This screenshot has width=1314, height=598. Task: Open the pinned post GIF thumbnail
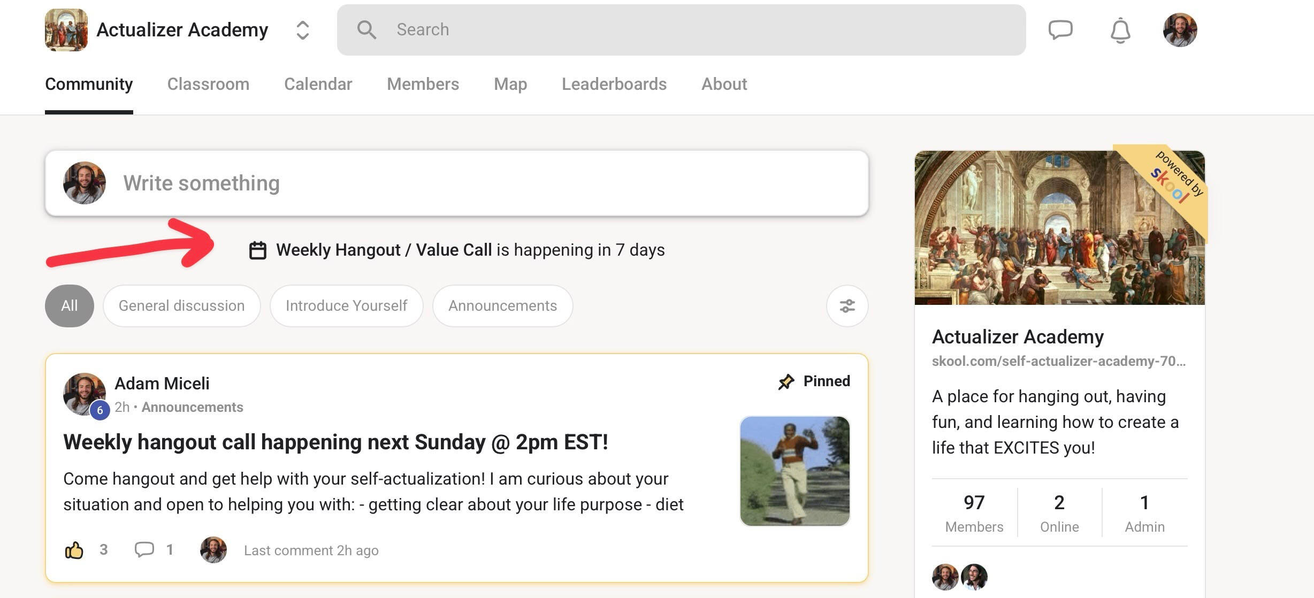click(794, 471)
